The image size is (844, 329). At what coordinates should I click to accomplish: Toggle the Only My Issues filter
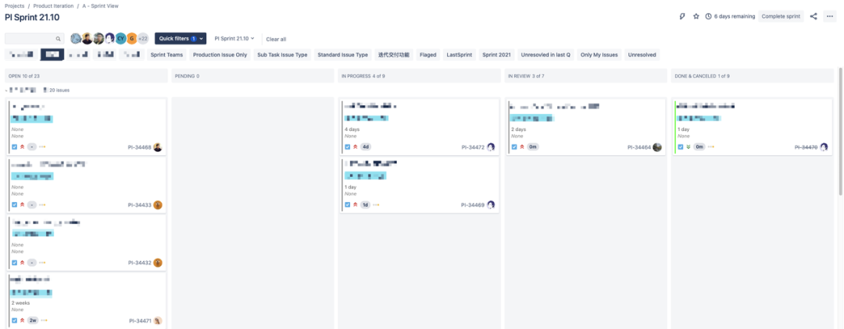599,55
